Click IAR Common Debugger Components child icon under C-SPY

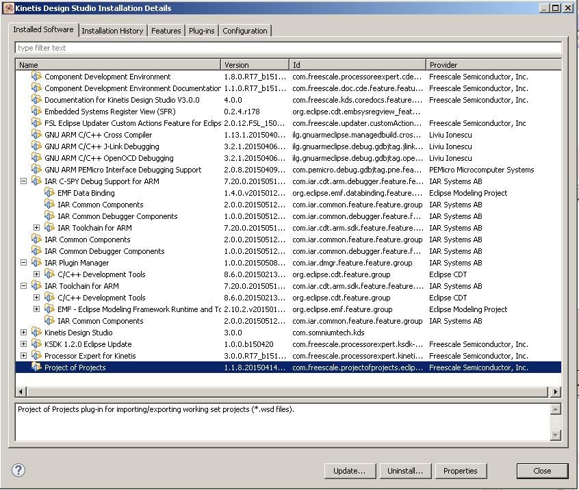(x=49, y=216)
